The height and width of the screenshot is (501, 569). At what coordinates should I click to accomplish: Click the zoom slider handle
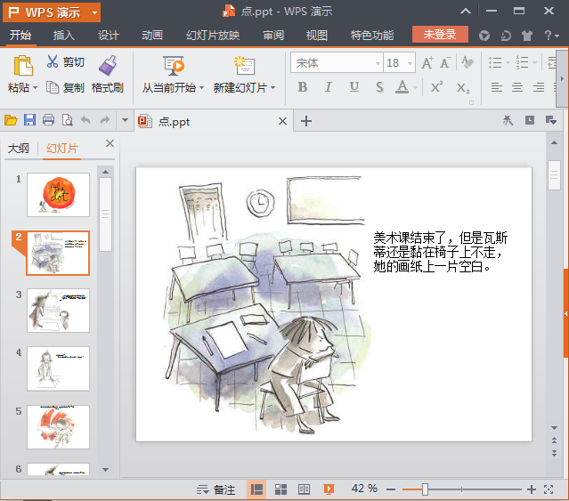(425, 489)
